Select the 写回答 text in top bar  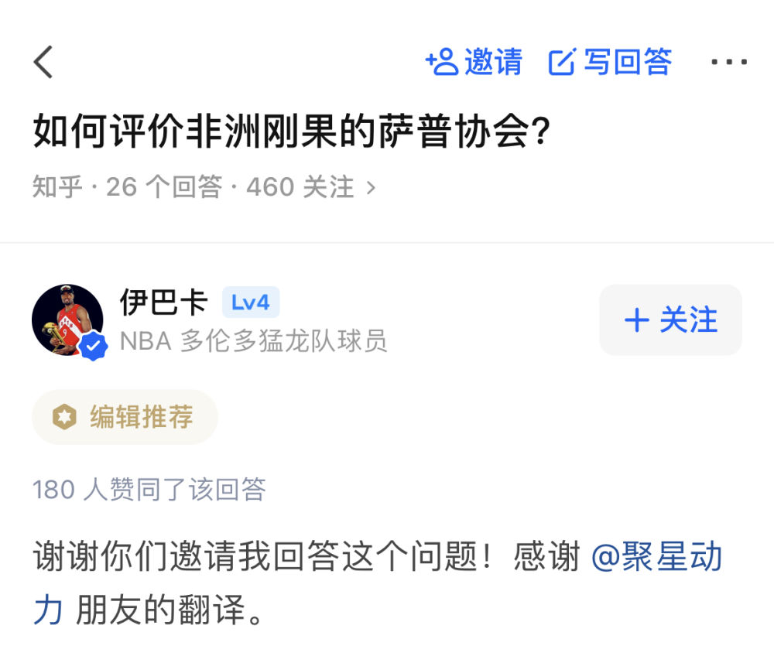[x=627, y=62]
